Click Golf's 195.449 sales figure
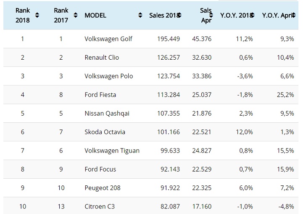 pos(170,39)
